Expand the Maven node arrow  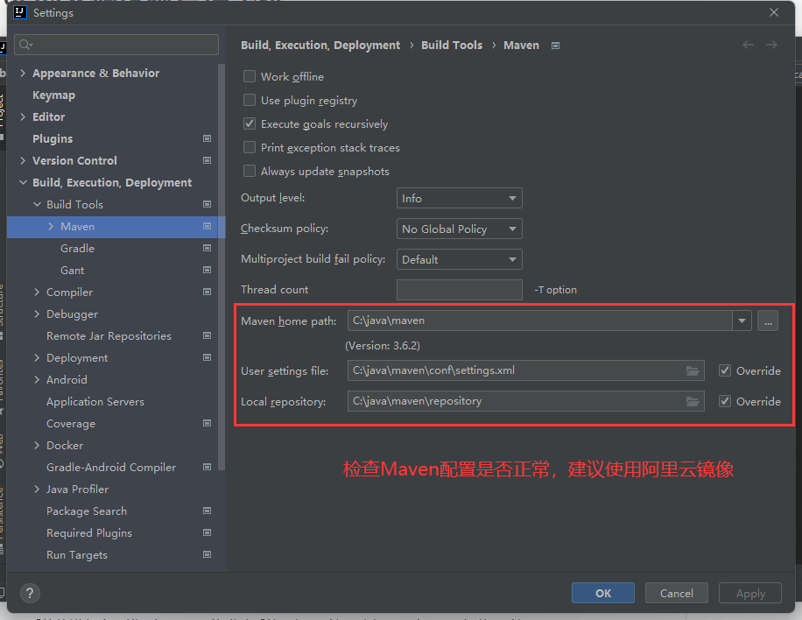51,226
